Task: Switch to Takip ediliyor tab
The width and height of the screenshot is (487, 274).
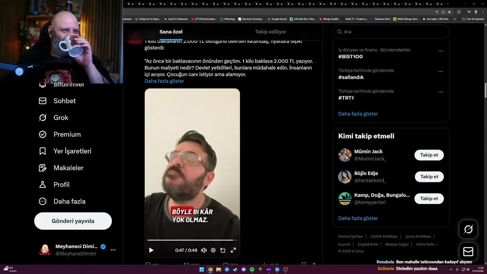Action: pos(271,32)
